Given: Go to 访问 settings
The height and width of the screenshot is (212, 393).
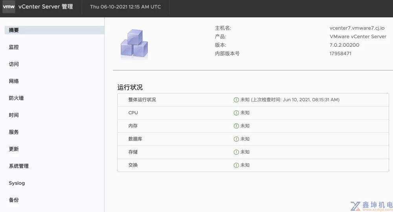Looking at the screenshot, I should click(x=14, y=64).
